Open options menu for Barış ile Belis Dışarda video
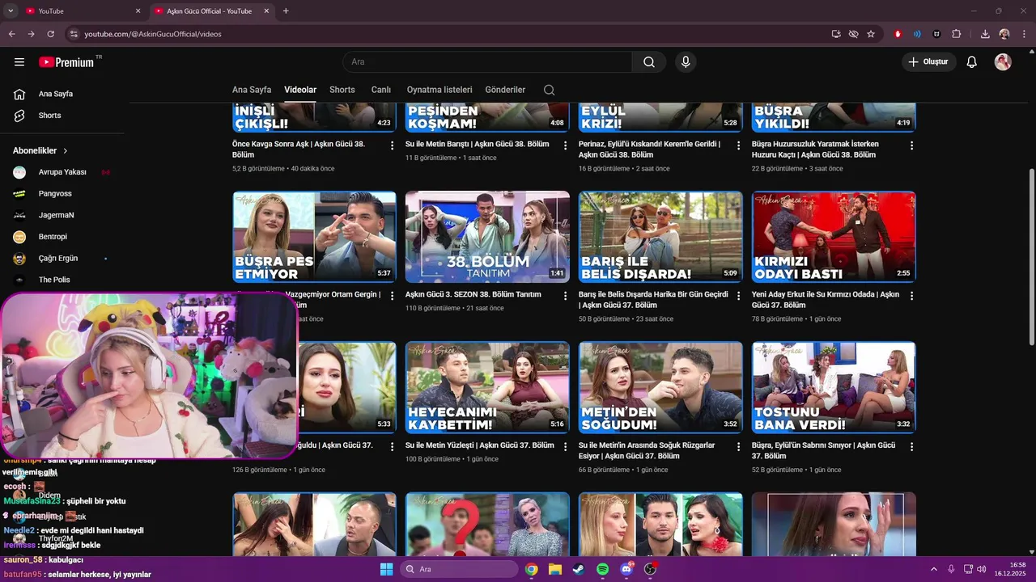The height and width of the screenshot is (582, 1036). [738, 296]
